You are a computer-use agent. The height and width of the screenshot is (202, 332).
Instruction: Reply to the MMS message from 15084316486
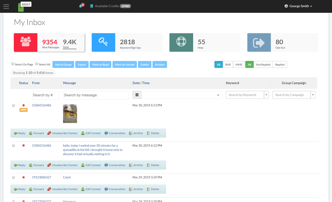[19, 133]
